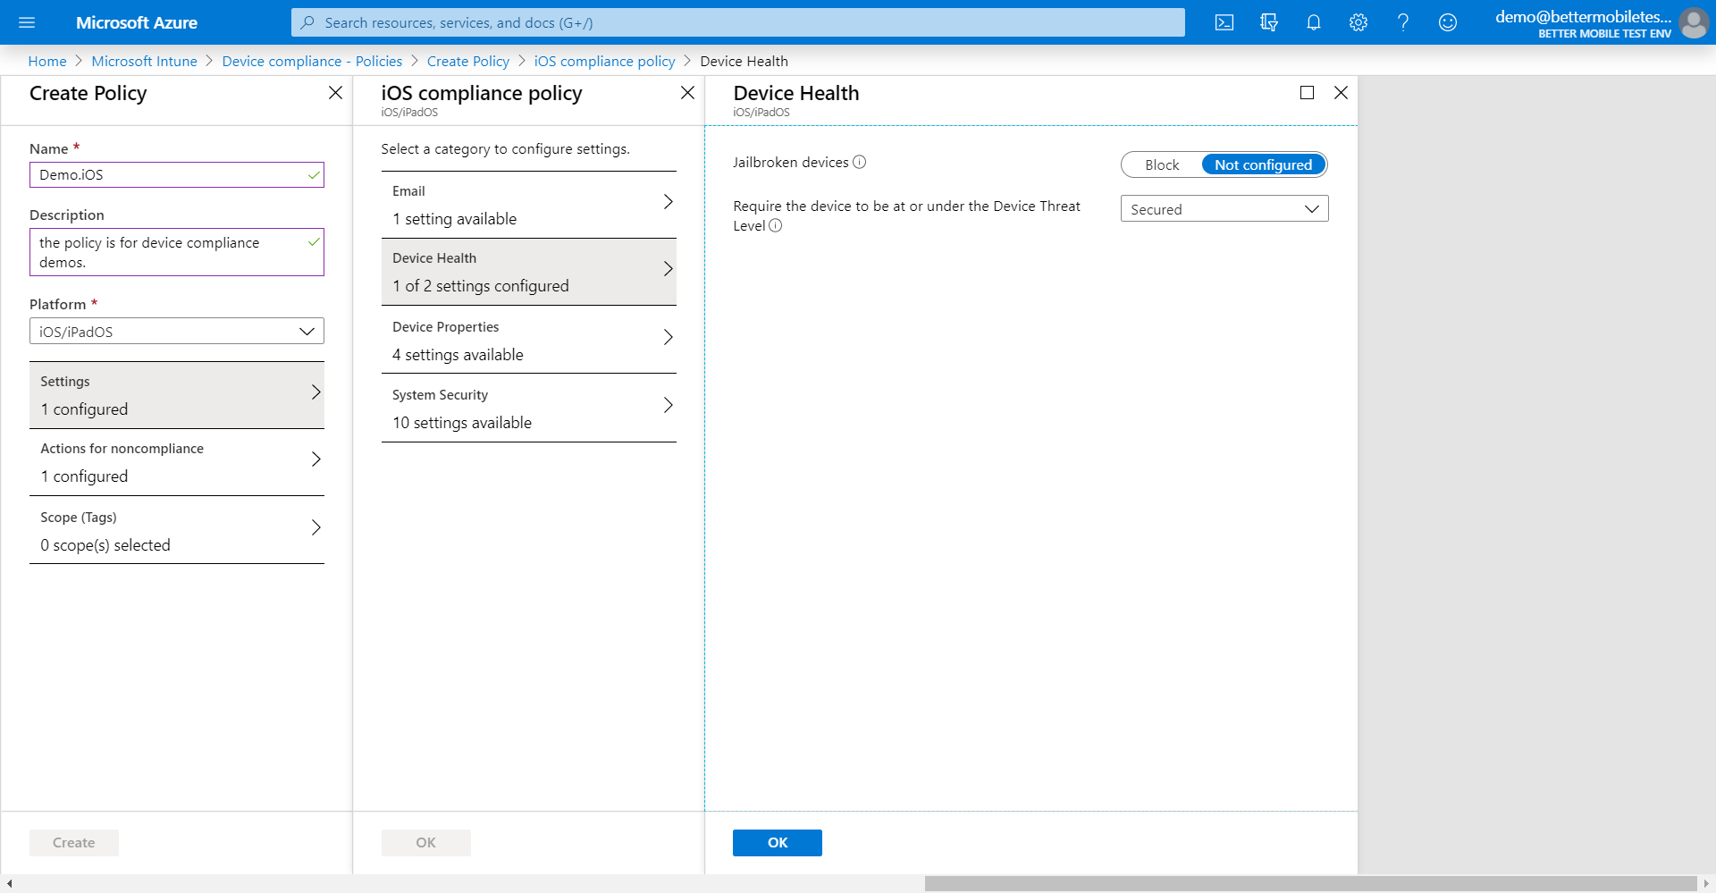Go to Create Policy breadcrumb

pyautogui.click(x=468, y=61)
